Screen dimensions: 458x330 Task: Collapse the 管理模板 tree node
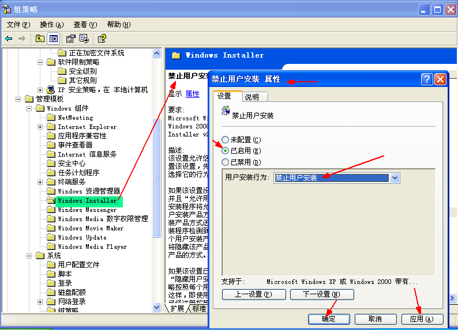pos(18,99)
